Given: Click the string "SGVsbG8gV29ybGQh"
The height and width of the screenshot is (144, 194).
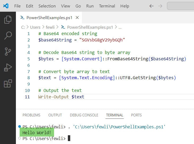Looking at the screenshot, I should point(102,40).
